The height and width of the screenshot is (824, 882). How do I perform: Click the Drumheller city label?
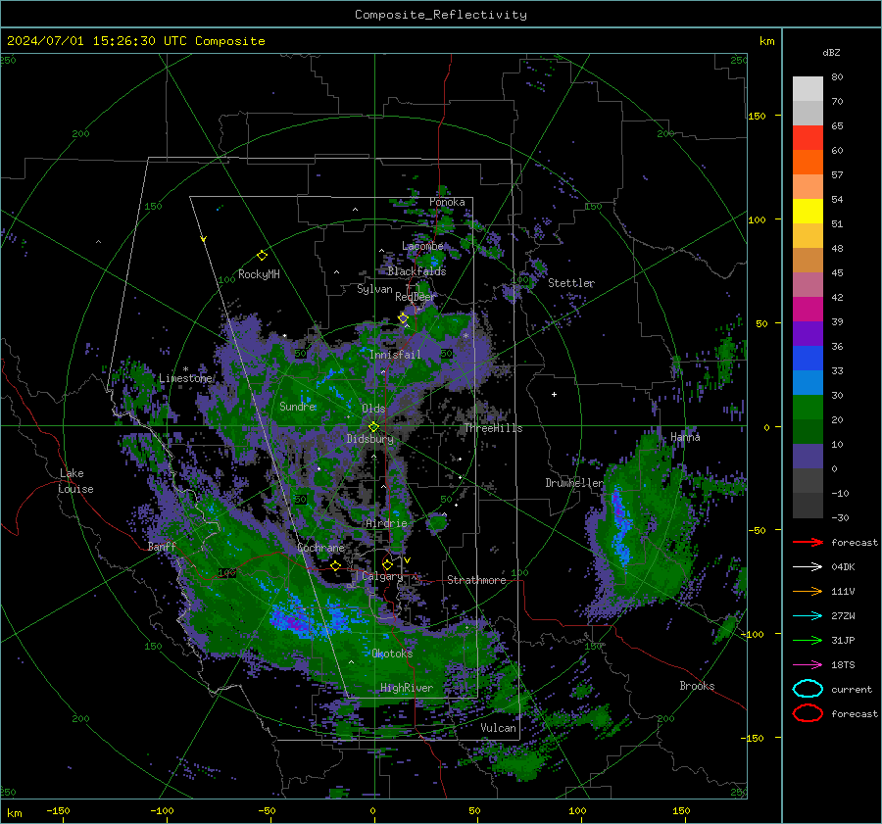click(x=574, y=483)
